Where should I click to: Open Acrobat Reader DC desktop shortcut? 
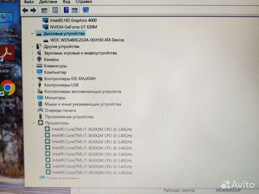pyautogui.click(x=8, y=59)
